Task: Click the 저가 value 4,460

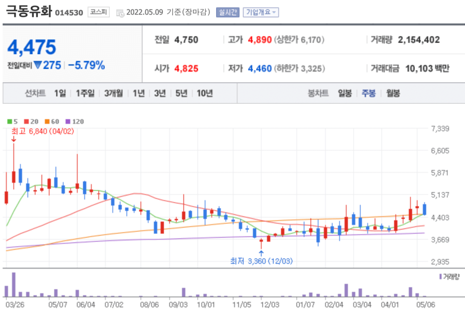Action: (x=260, y=69)
